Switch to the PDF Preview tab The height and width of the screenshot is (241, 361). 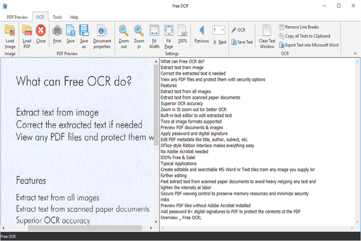17,17
